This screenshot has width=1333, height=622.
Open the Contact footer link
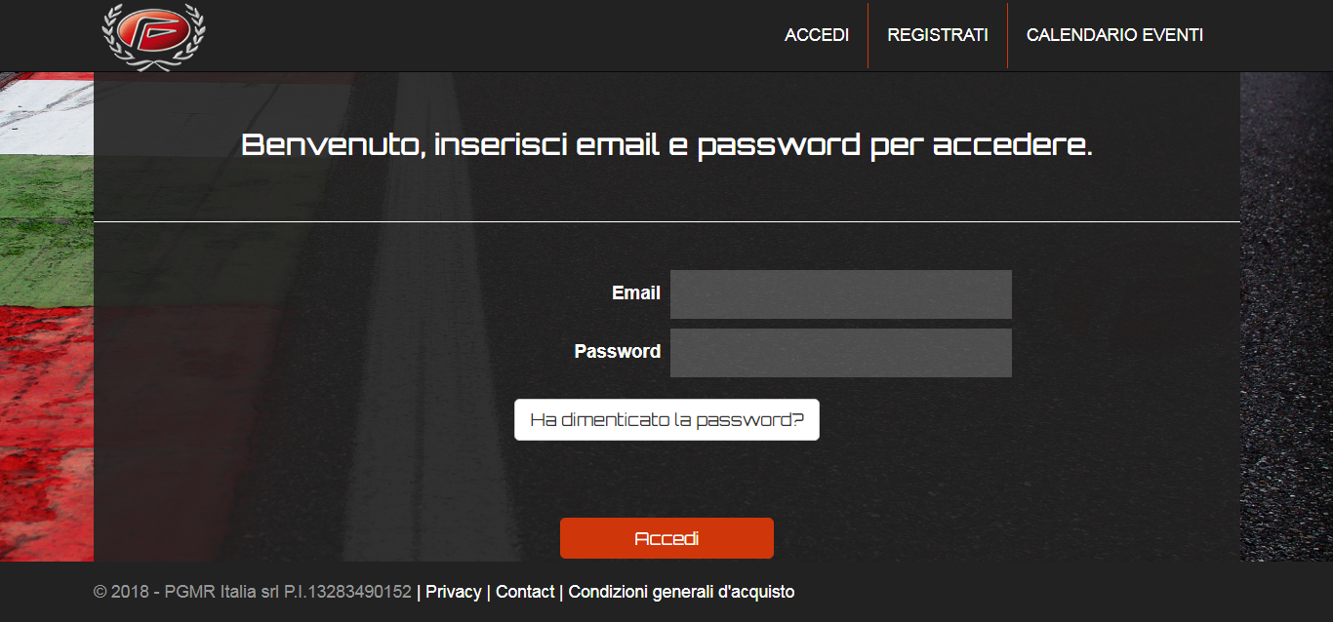click(525, 592)
